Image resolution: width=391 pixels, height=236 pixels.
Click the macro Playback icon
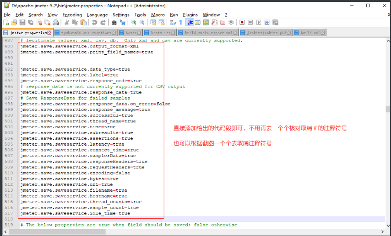coord(259,22)
